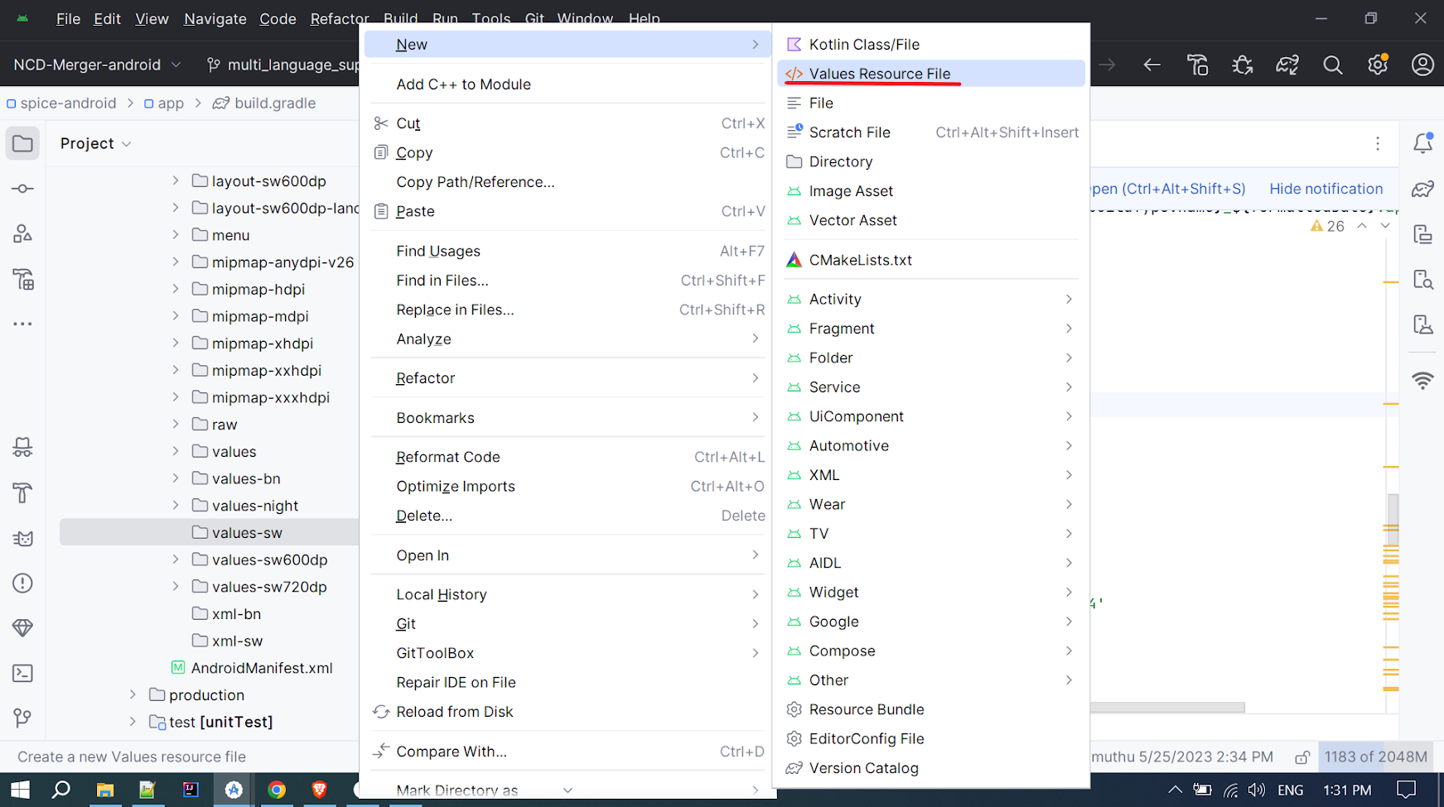Click the Search Everywhere magnifier icon

1332,65
